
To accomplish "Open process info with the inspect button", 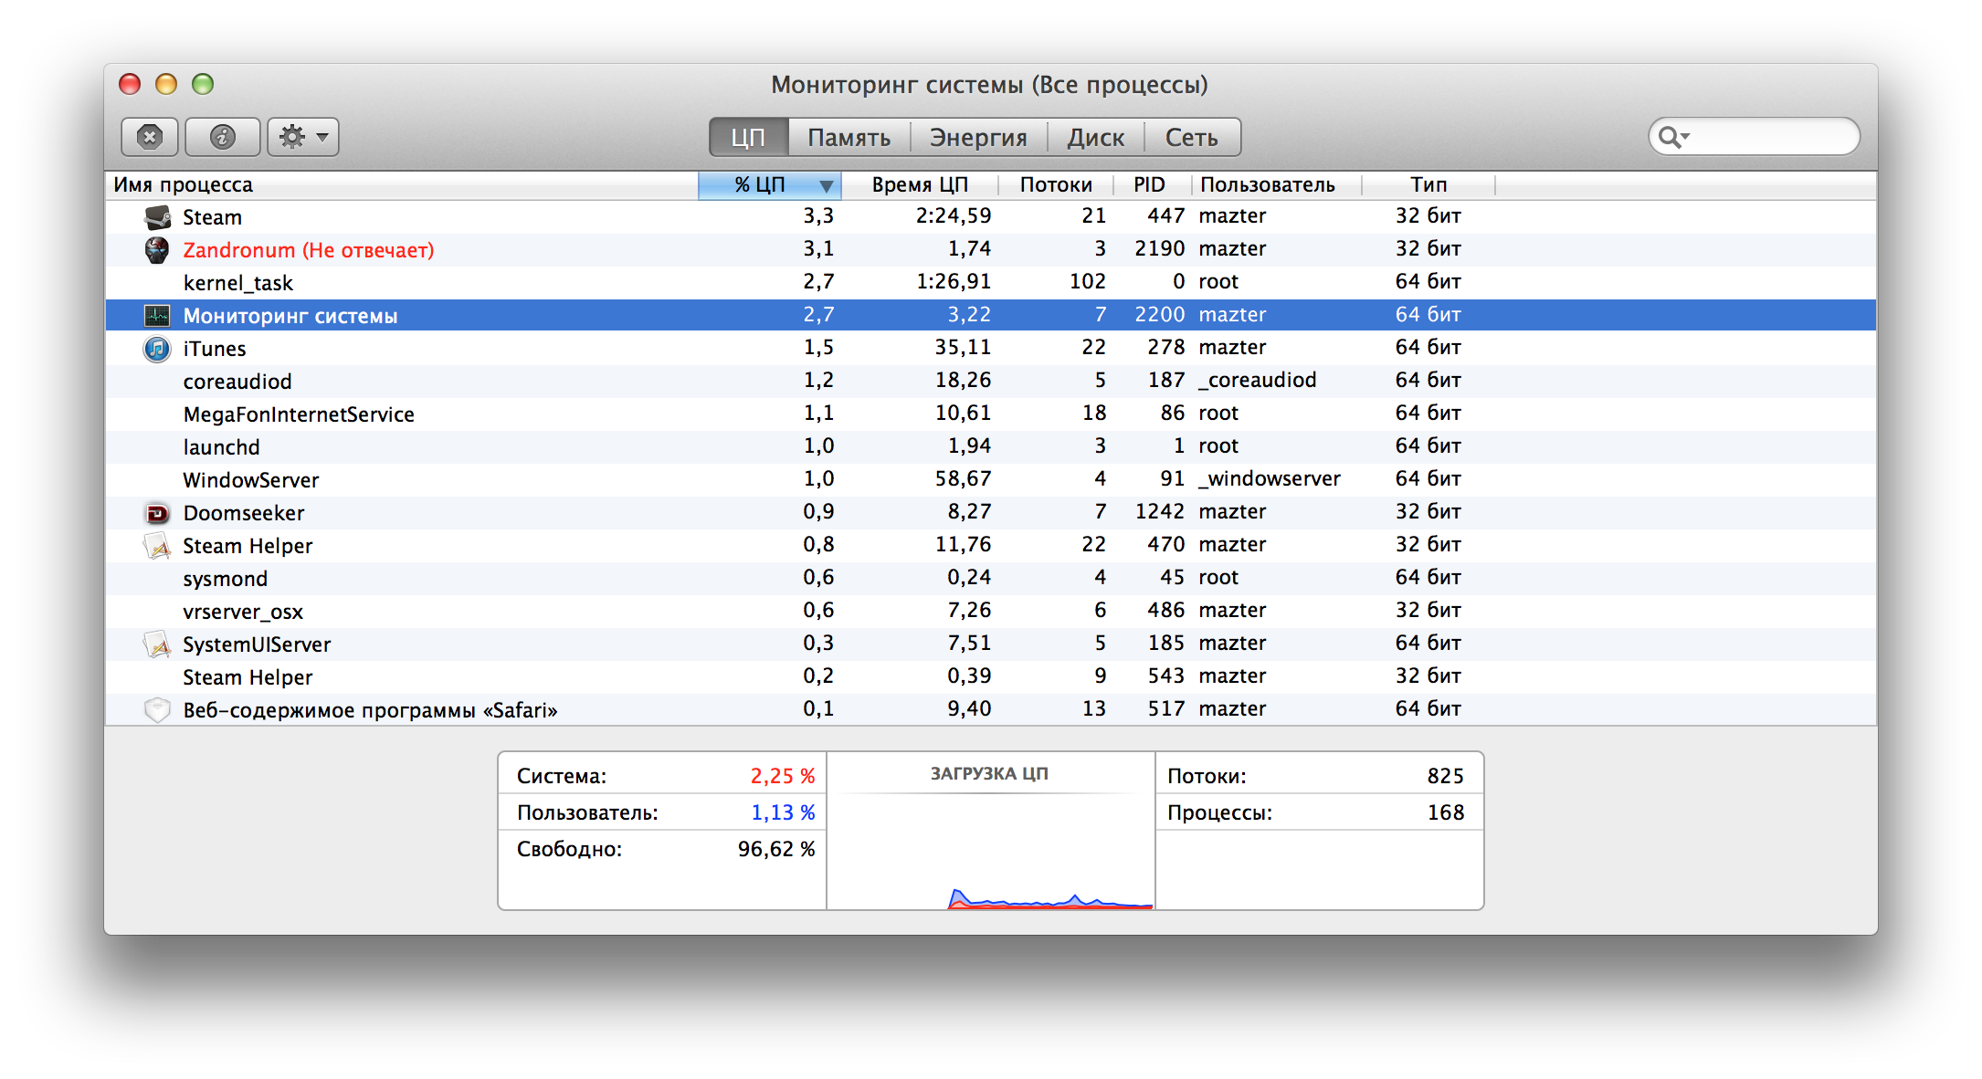I will click(223, 137).
